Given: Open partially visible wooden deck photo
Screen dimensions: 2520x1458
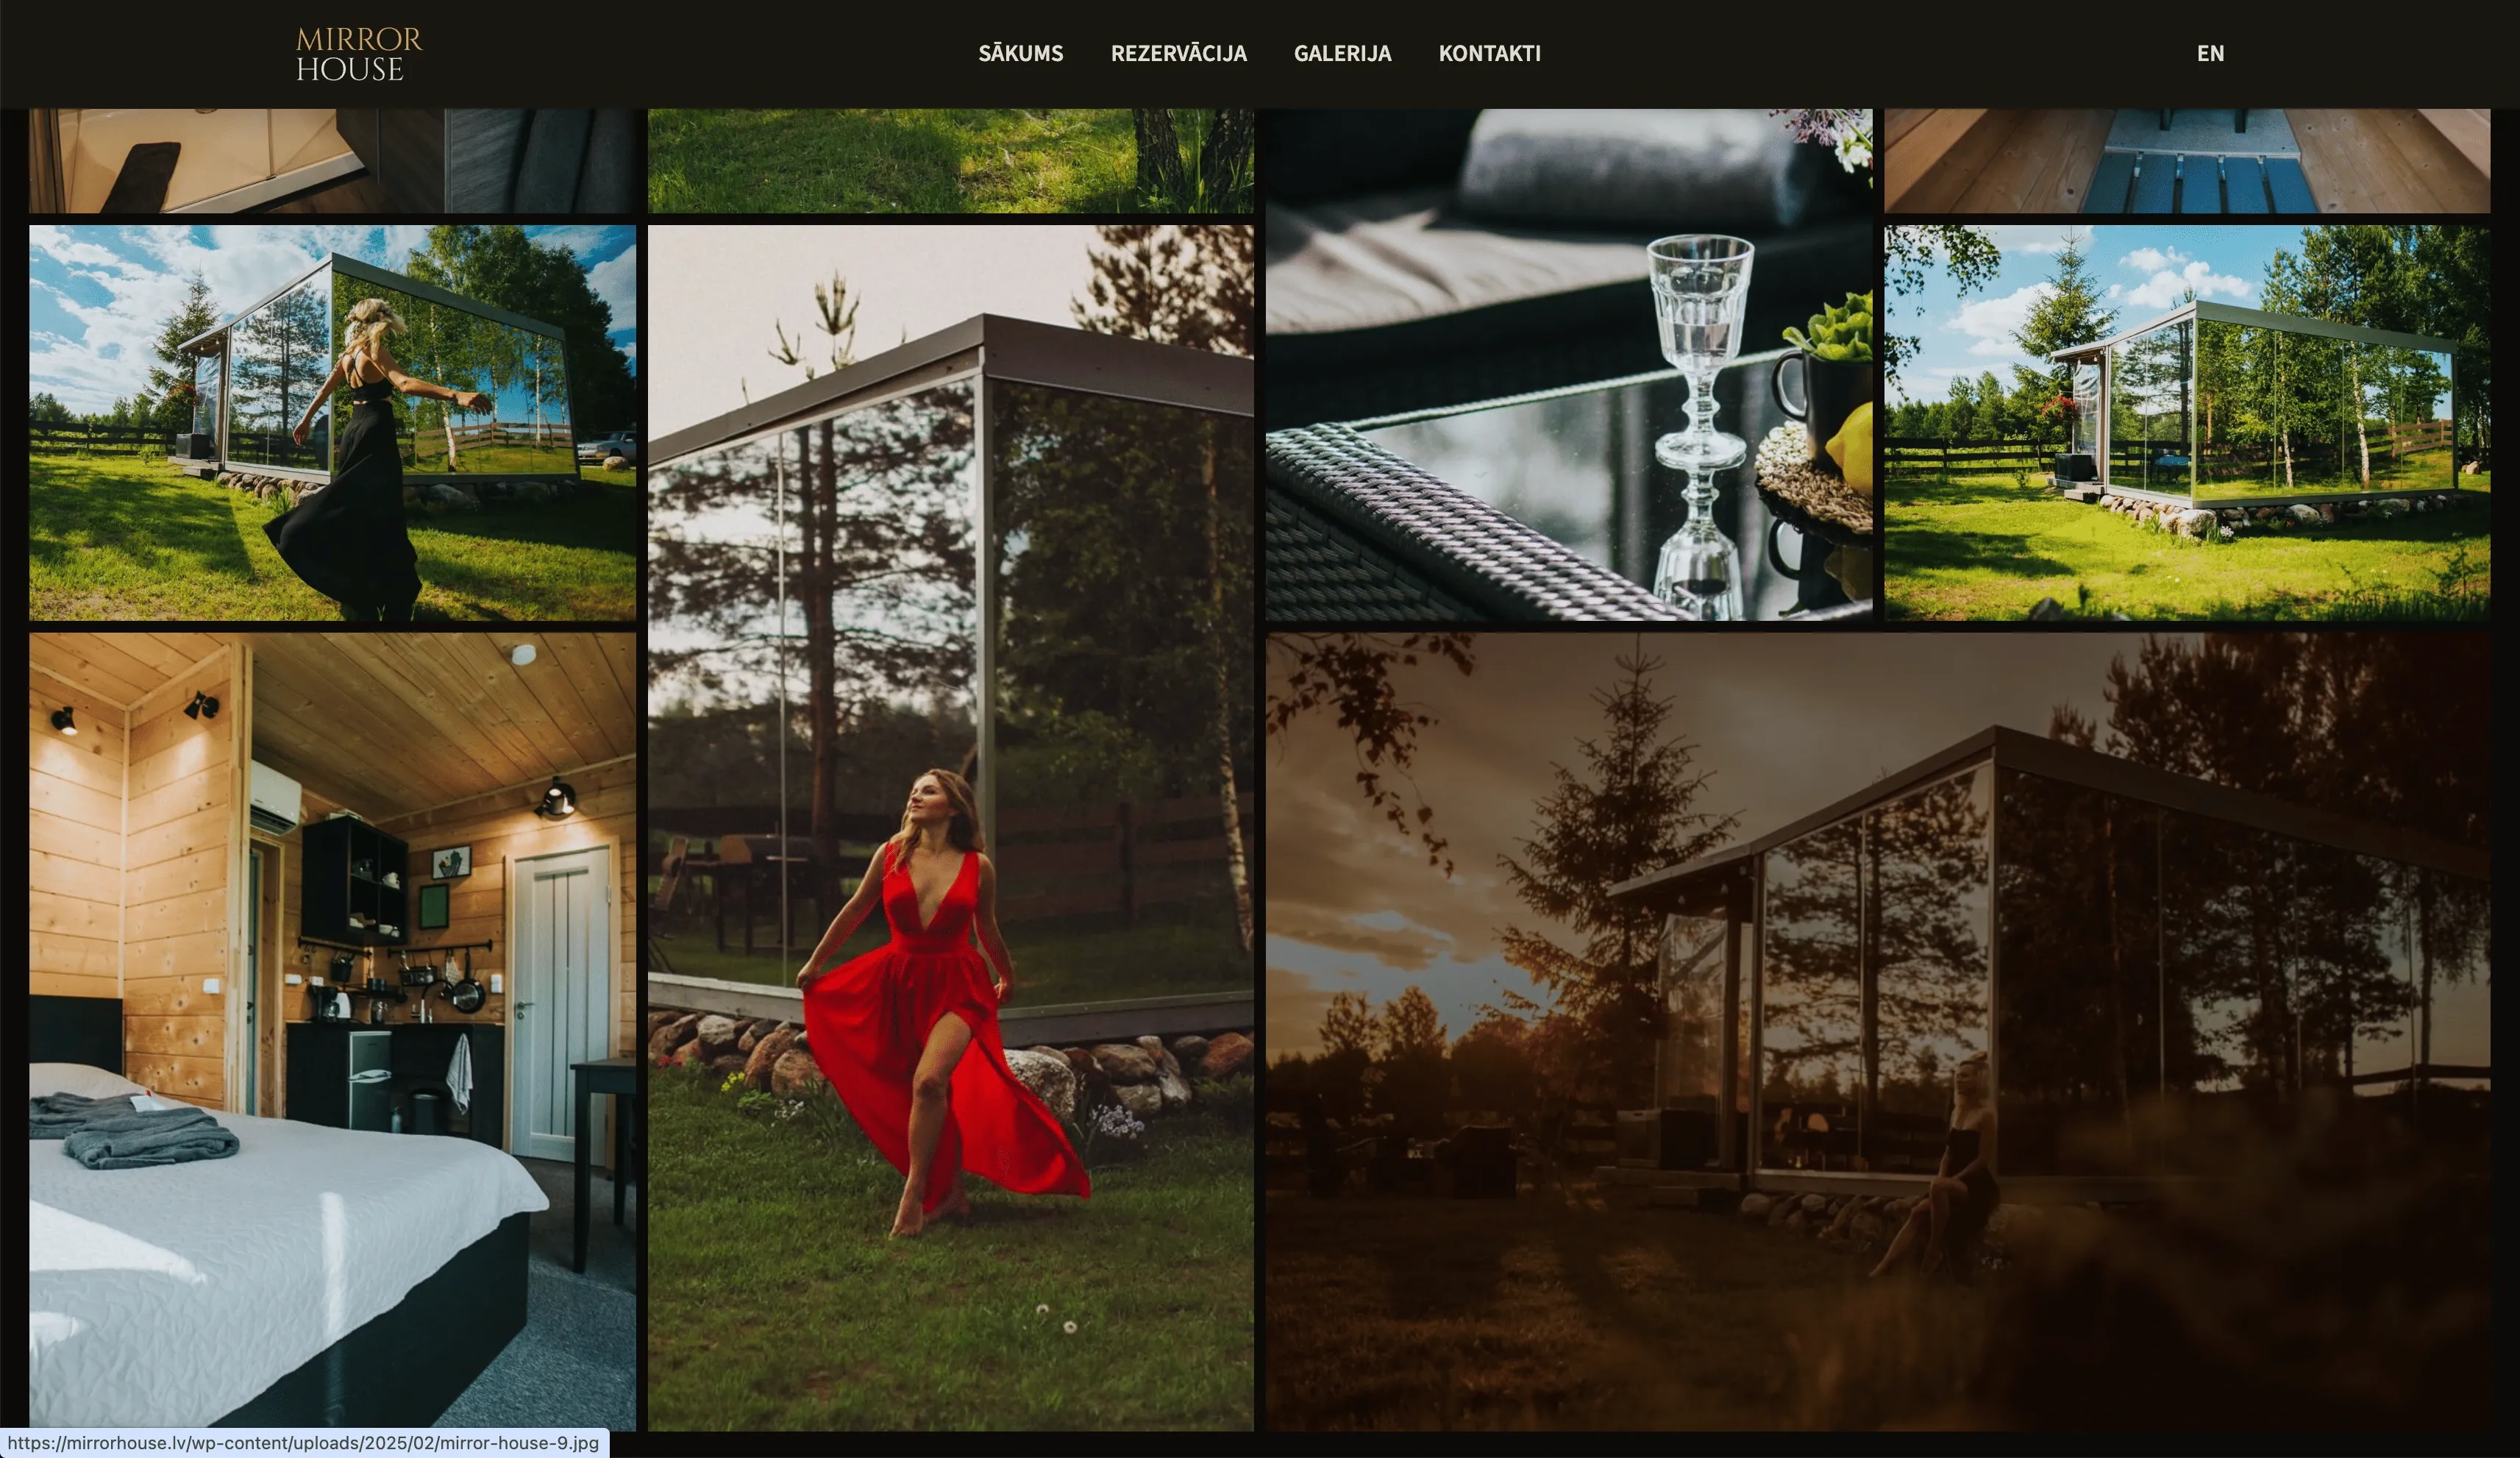Looking at the screenshot, I should tap(2187, 160).
